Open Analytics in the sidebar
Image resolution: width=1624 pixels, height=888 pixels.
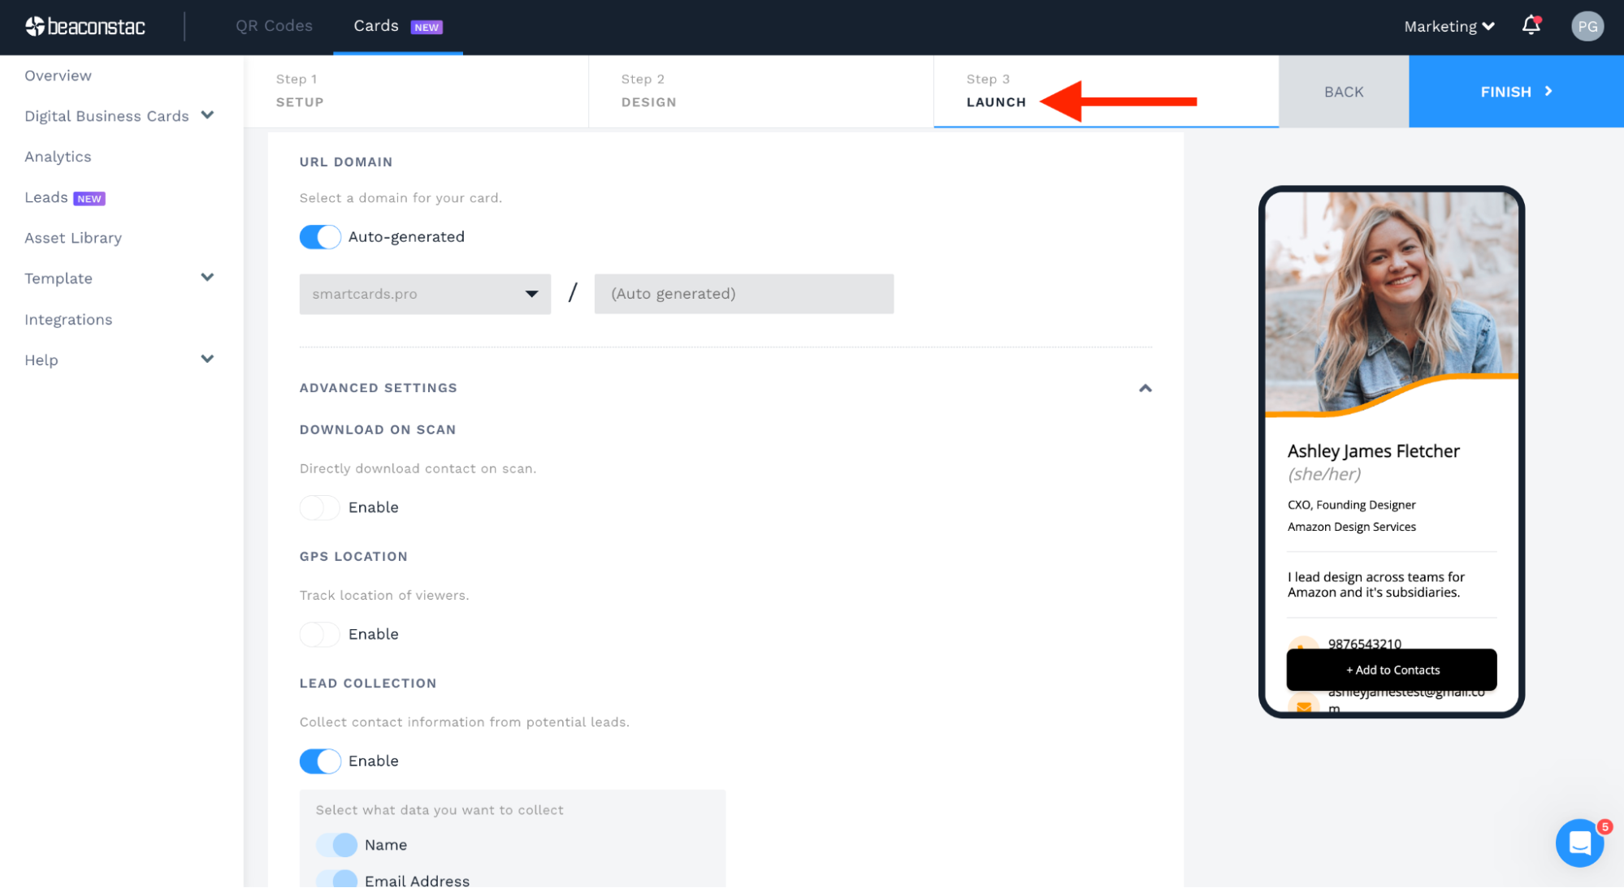58,157
